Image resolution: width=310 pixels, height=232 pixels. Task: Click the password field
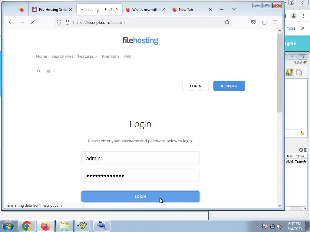(x=140, y=176)
